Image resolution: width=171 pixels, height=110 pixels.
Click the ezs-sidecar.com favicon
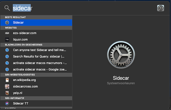(7, 33)
